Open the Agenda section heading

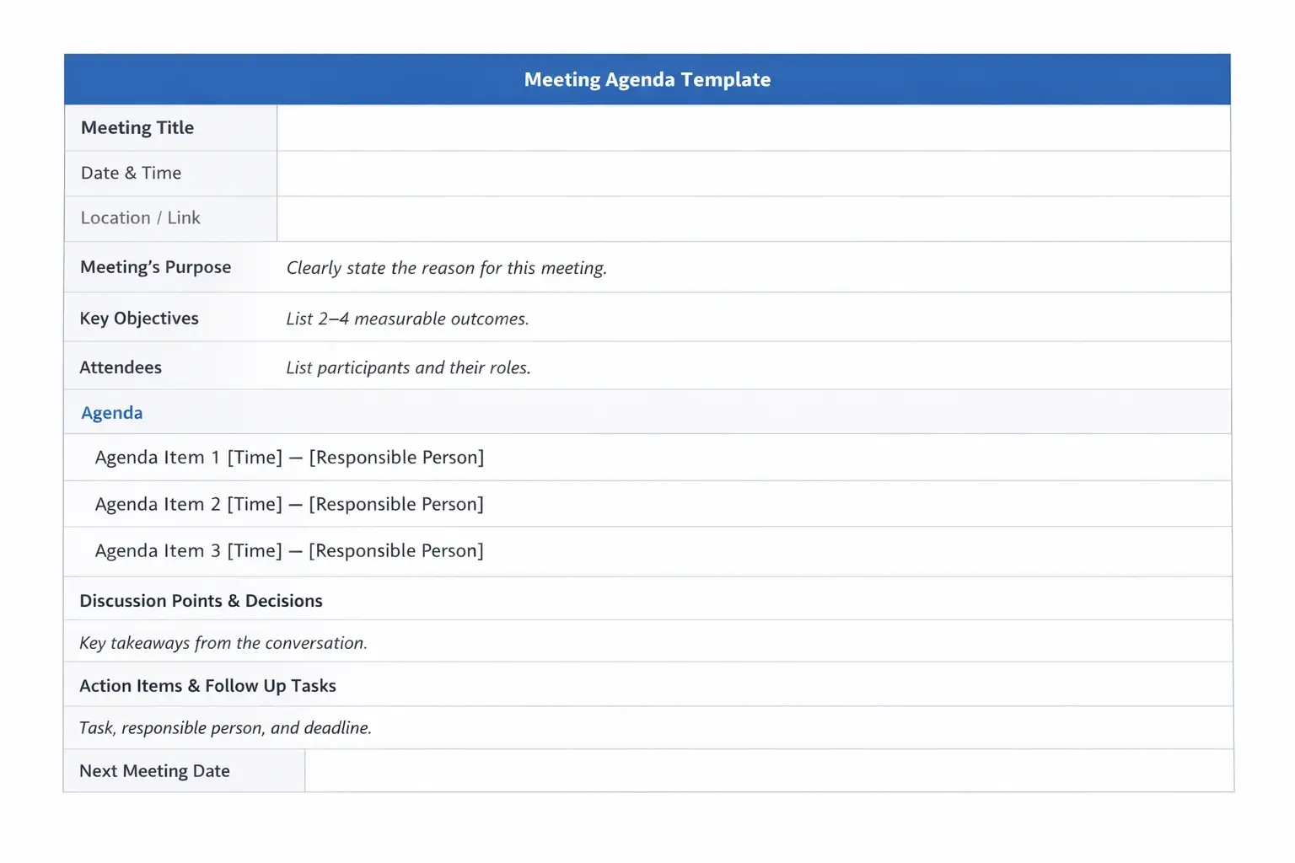tap(111, 412)
